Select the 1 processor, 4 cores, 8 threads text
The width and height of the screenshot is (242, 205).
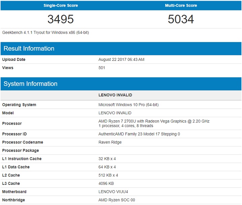[x=126, y=126]
